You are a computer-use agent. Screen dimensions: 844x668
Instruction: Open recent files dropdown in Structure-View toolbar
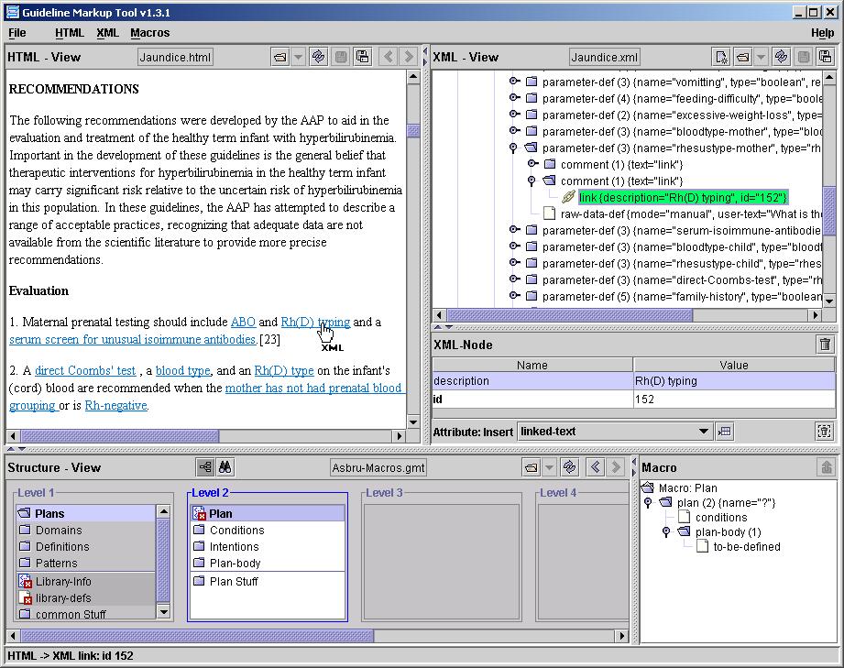(549, 467)
